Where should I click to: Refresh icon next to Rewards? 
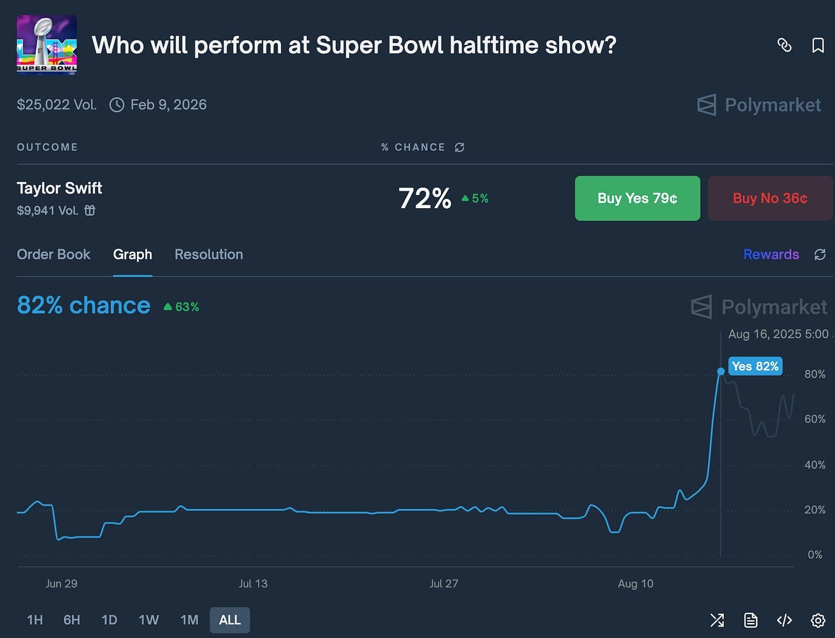click(x=820, y=254)
